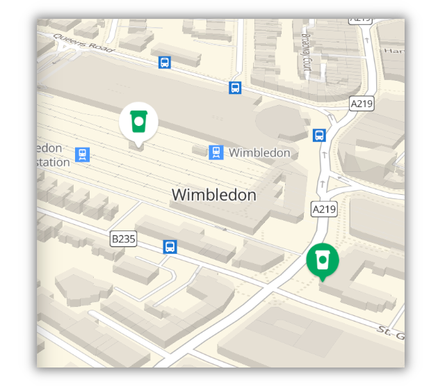438x387 pixels.
Task: Click bus stop icon beside A219 junction
Action: (319, 135)
